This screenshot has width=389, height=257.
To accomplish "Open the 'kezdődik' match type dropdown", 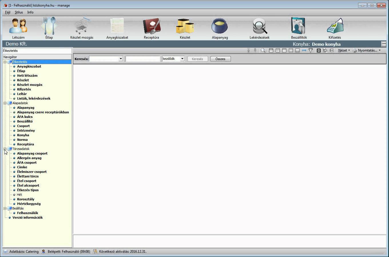I will click(x=182, y=59).
